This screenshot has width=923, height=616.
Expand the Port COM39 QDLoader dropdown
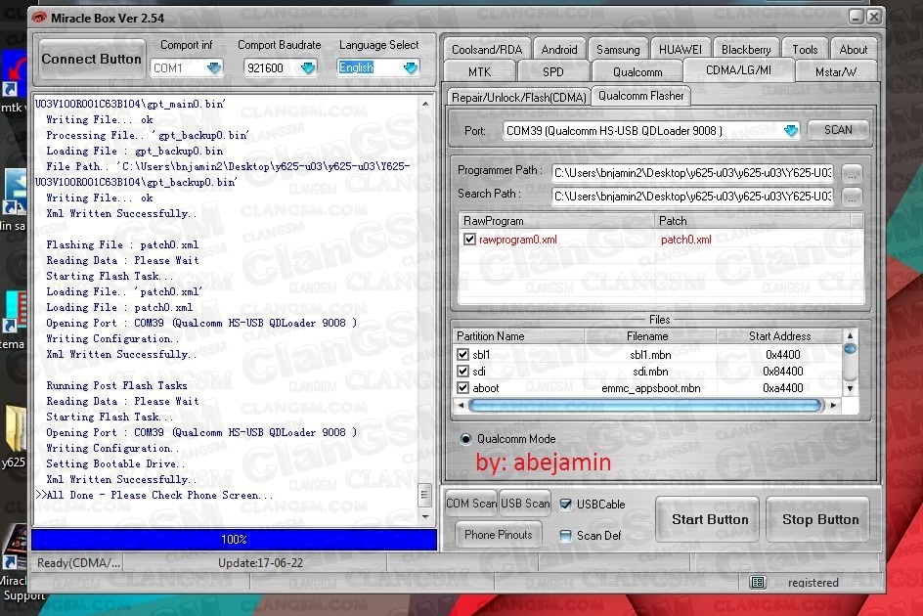pos(791,131)
